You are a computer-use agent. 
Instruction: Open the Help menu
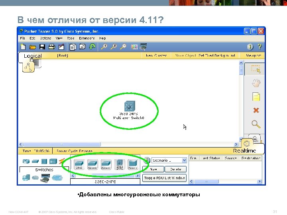coord(102,38)
